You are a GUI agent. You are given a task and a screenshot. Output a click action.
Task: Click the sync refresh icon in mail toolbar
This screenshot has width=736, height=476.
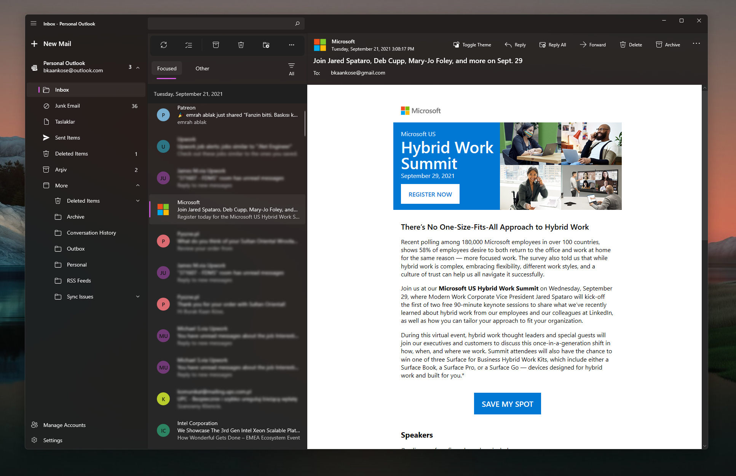164,45
